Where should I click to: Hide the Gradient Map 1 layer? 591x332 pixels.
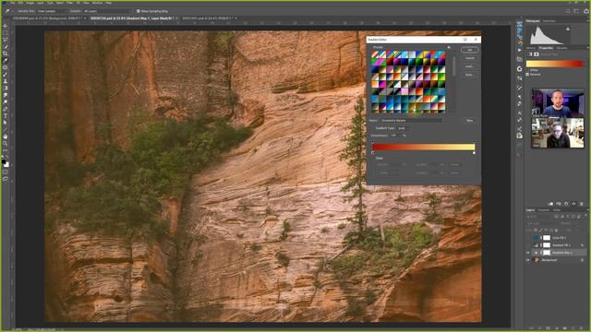tap(528, 253)
